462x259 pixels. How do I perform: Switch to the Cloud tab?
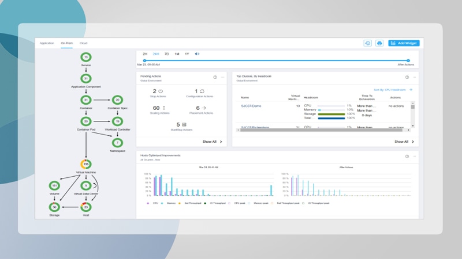point(83,43)
